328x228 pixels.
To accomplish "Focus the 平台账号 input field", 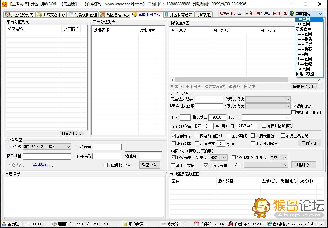I will [107, 147].
